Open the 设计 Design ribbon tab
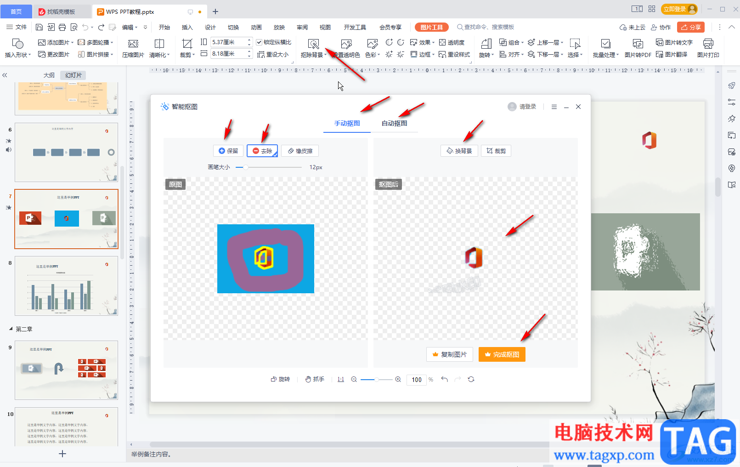Screen dimensions: 740x467 pos(210,27)
